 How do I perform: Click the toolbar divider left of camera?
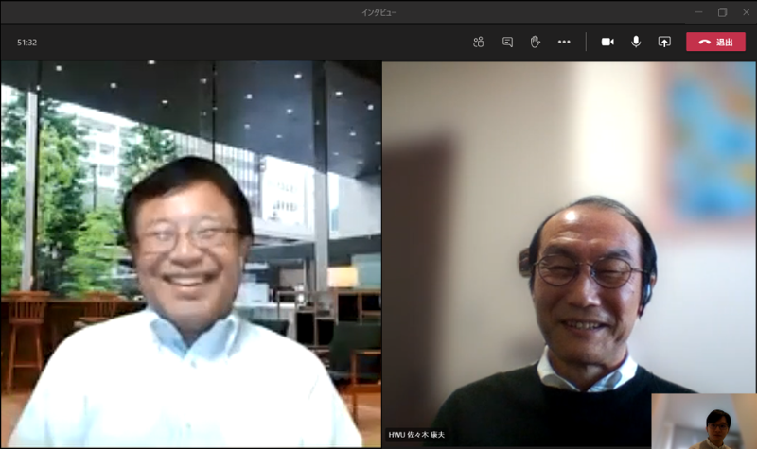(x=586, y=42)
